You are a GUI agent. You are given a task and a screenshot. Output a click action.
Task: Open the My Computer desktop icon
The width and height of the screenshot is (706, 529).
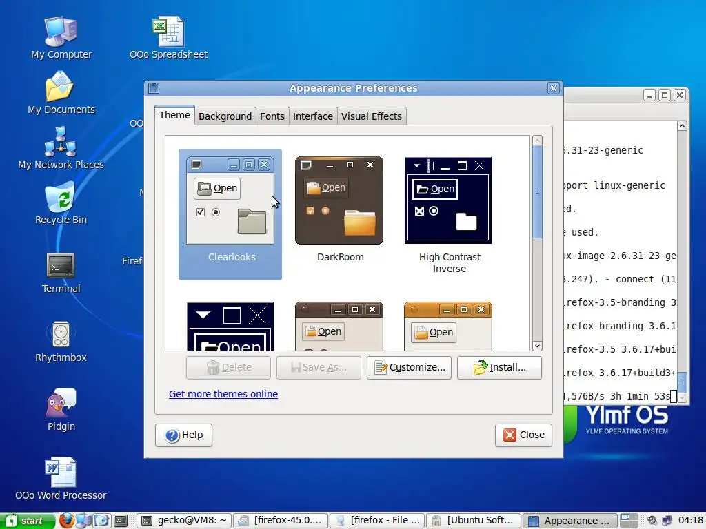tap(61, 39)
